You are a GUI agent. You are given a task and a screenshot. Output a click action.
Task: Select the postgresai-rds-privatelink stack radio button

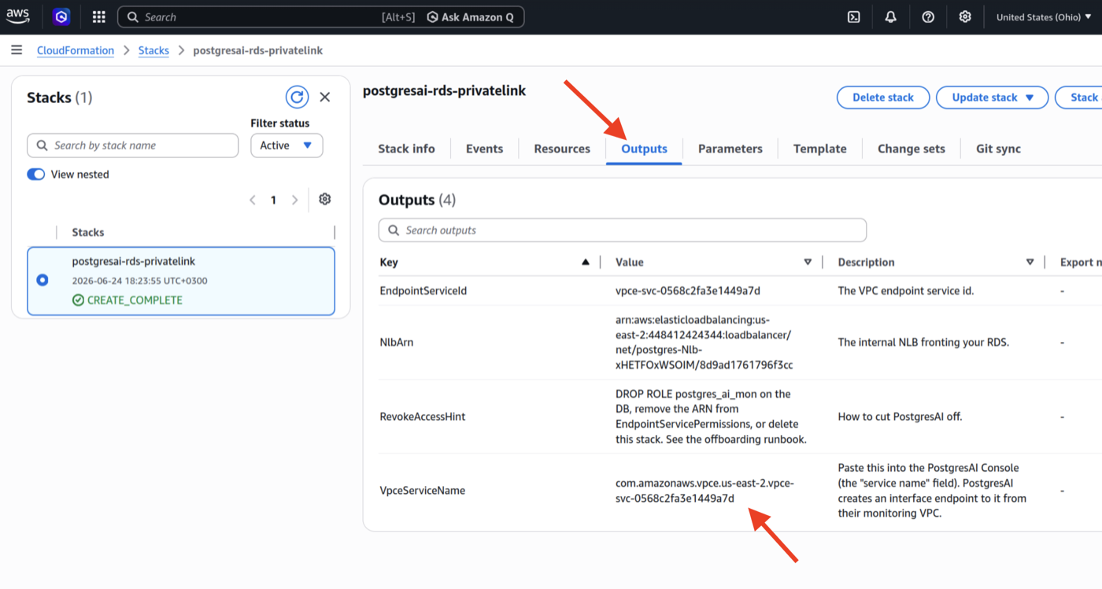click(x=43, y=280)
